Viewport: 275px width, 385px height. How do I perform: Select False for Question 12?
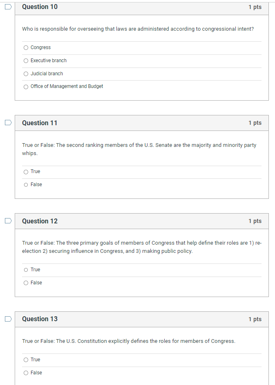coord(26,283)
